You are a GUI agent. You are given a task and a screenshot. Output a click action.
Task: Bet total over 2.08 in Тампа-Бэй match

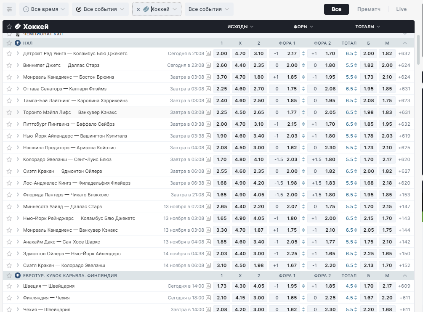click(369, 100)
